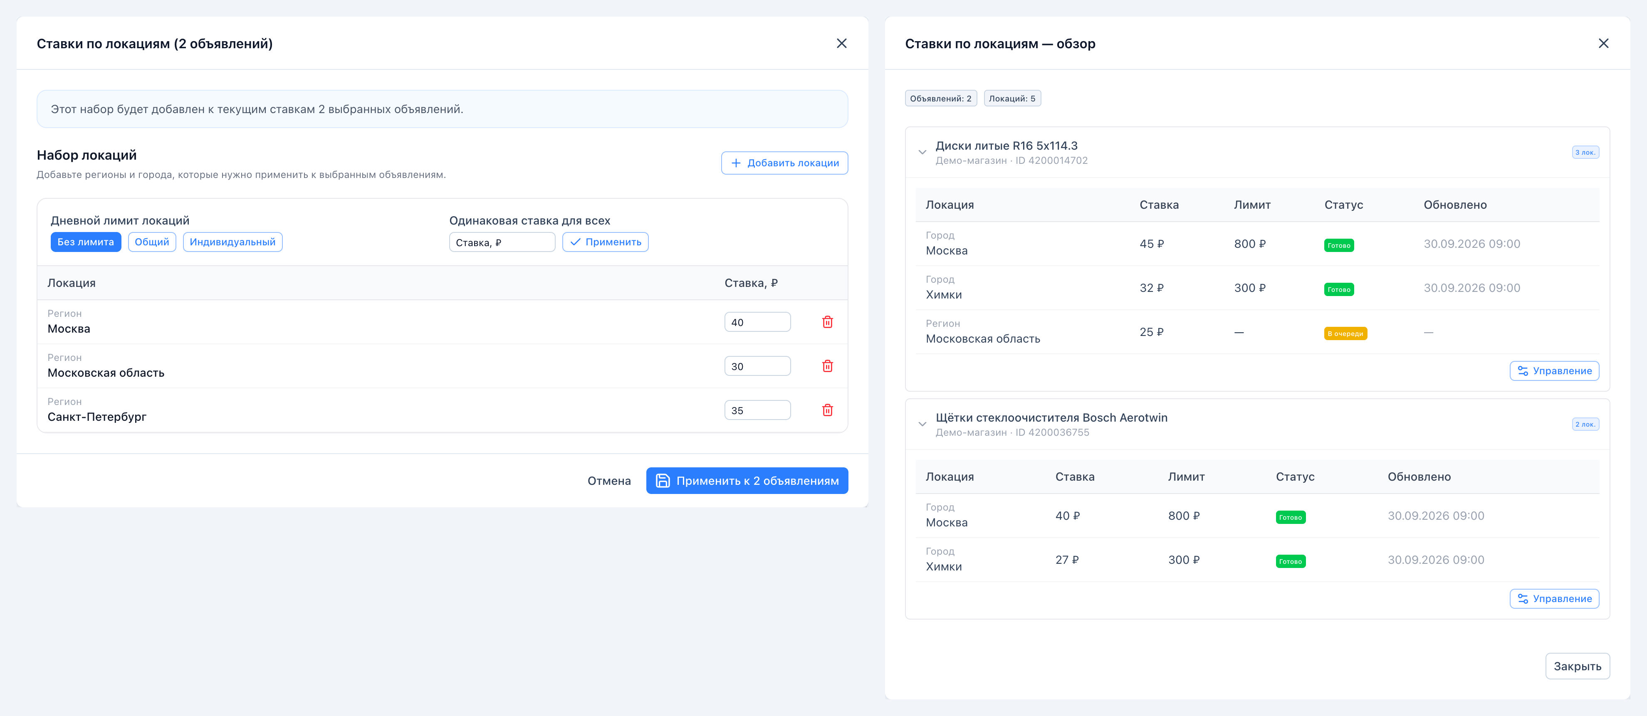Click the 27 ₽ bid value
Screen dimensions: 1647x716
click(1067, 560)
